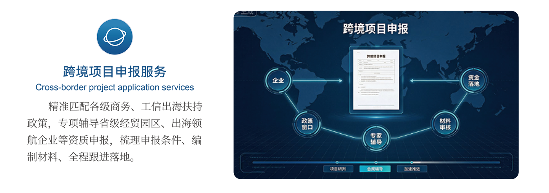Click middle marker on the progress bar
This screenshot has width=549, height=193.
(376, 162)
